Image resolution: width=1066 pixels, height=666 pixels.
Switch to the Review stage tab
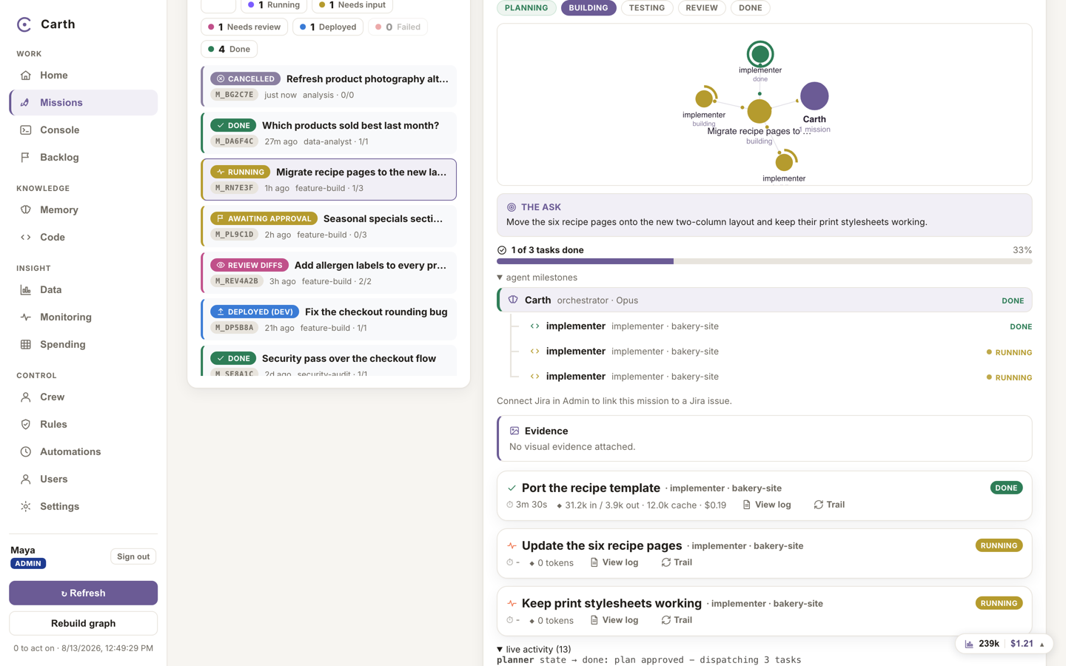point(702,8)
